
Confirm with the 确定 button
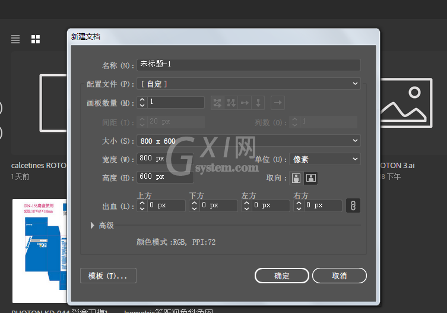coord(281,276)
